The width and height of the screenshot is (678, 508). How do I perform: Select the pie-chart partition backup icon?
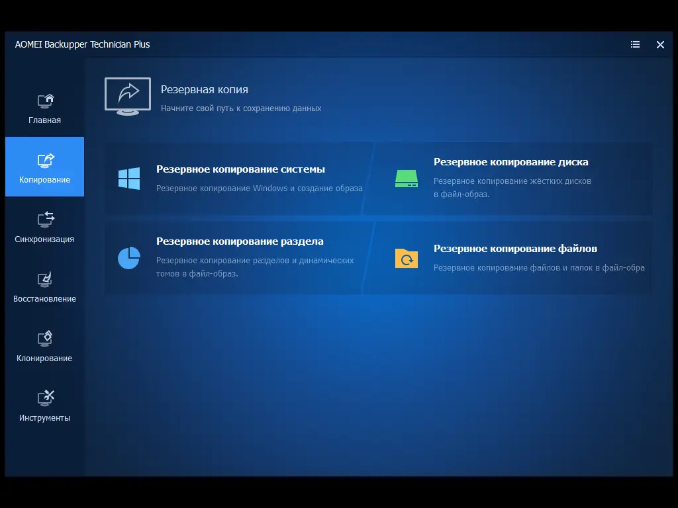point(130,258)
